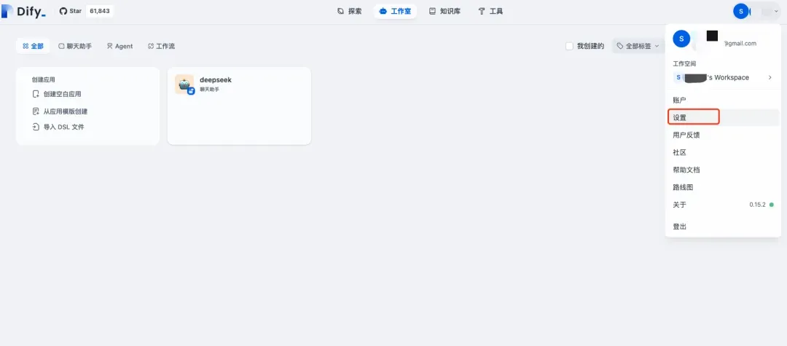
Task: Click the green version status dot
Action: pos(772,205)
